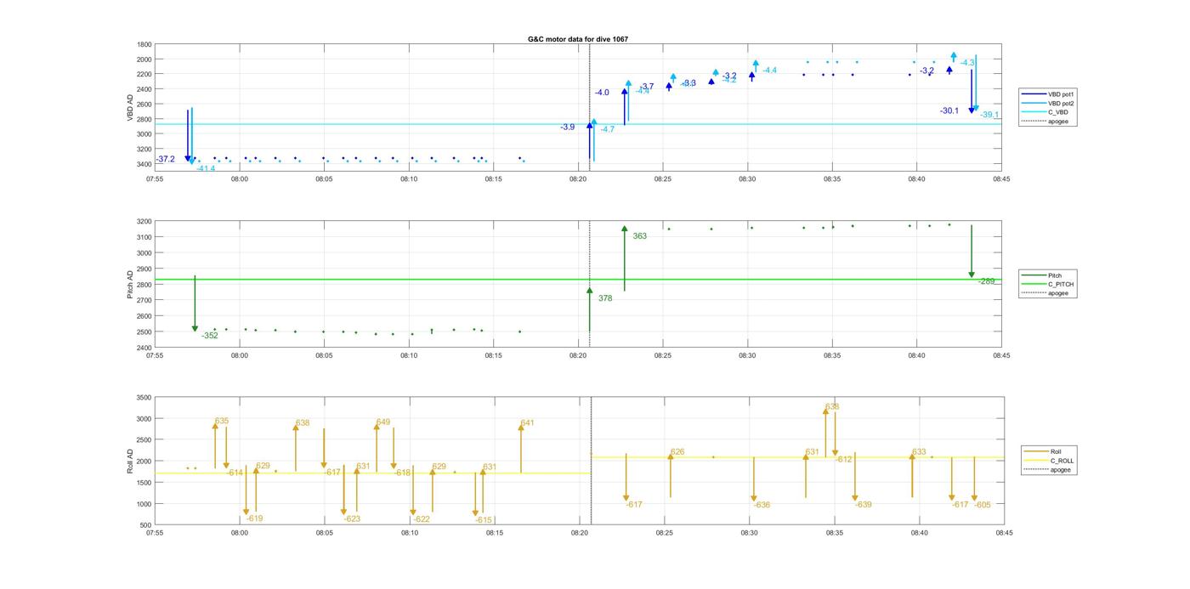Click the "-30.1" VBD data label
Image resolution: width=1190 pixels, height=589 pixels.
[949, 110]
